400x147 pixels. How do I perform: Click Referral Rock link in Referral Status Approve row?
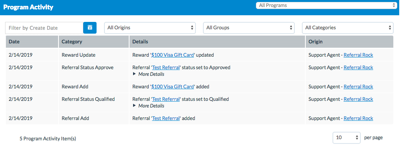(x=358, y=68)
